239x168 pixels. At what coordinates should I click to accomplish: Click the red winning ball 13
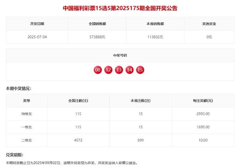[119, 70]
